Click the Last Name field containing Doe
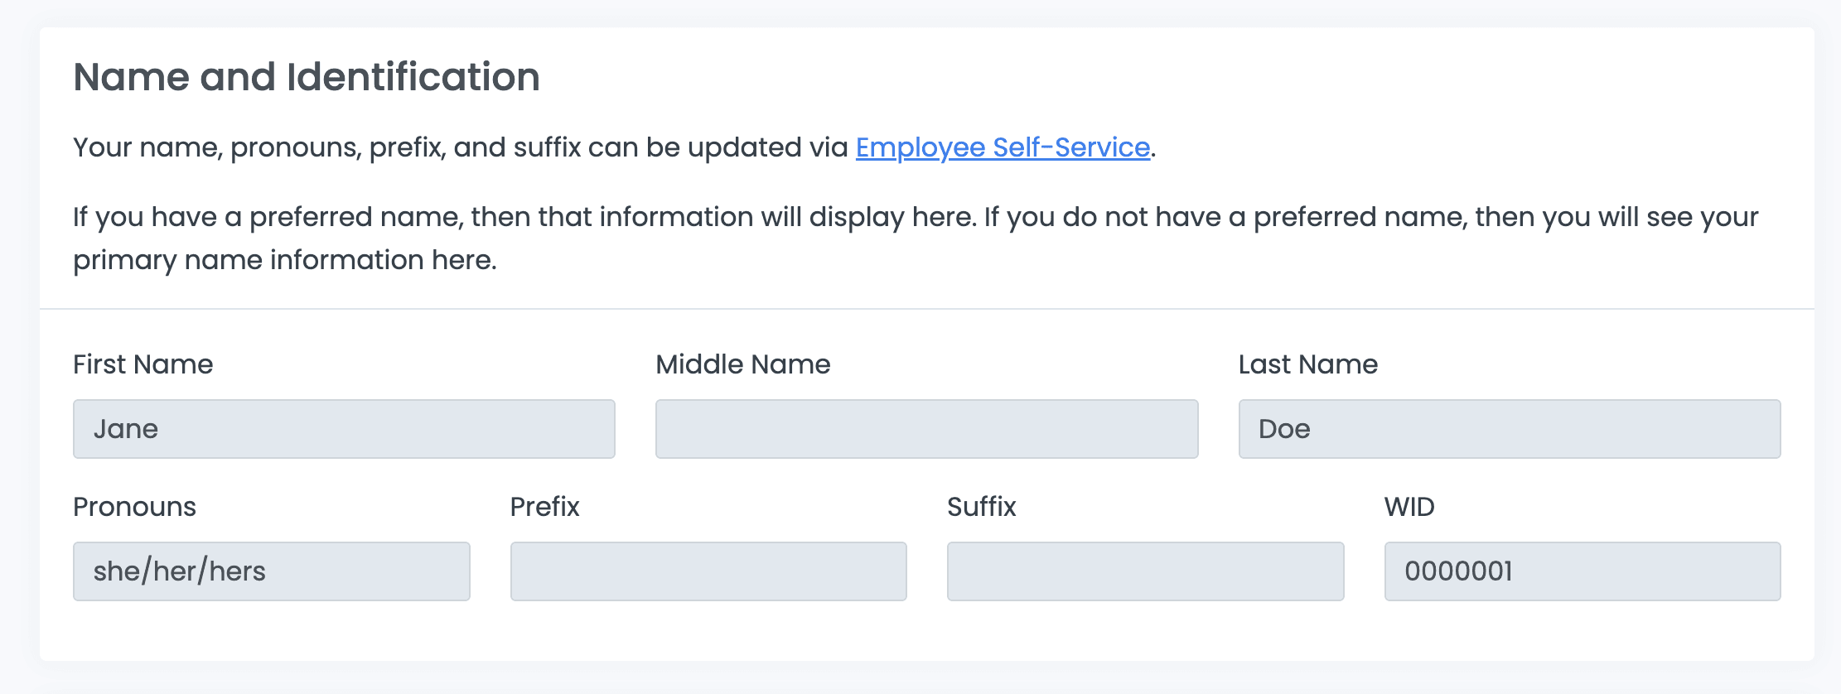 click(1509, 429)
